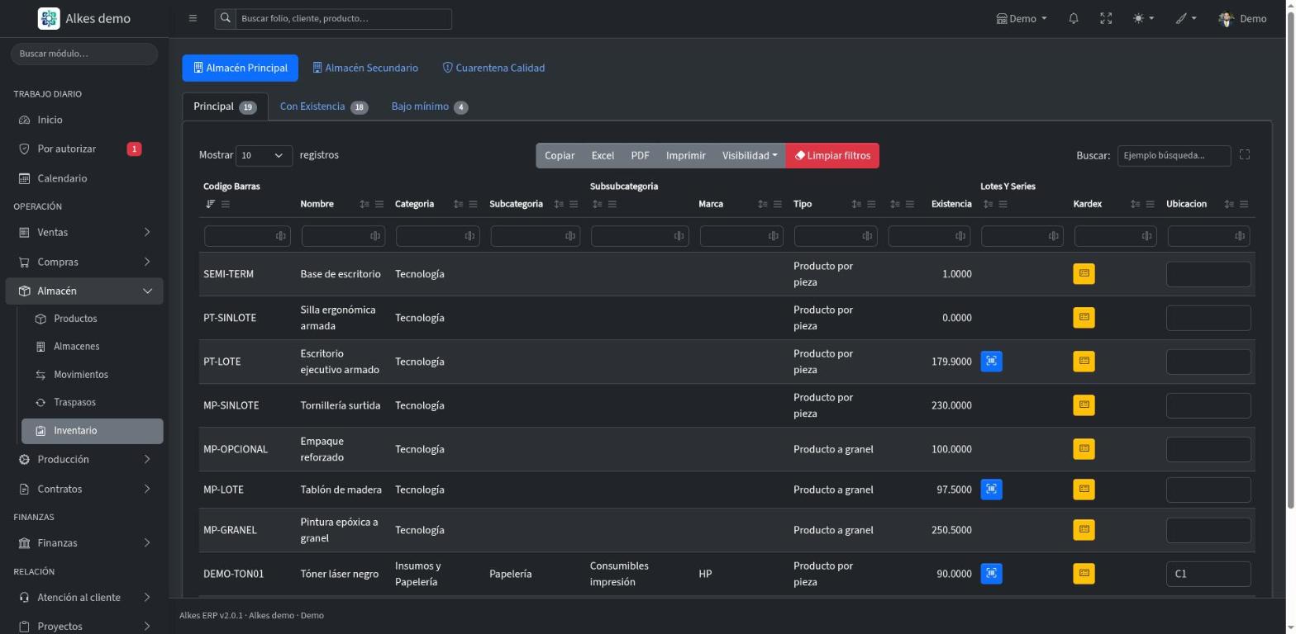This screenshot has height=634, width=1296.
Task: Click the Limpiar filtros button
Action: pos(832,155)
